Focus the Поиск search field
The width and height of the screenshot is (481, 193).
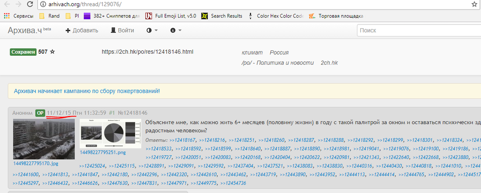pyautogui.click(x=419, y=30)
